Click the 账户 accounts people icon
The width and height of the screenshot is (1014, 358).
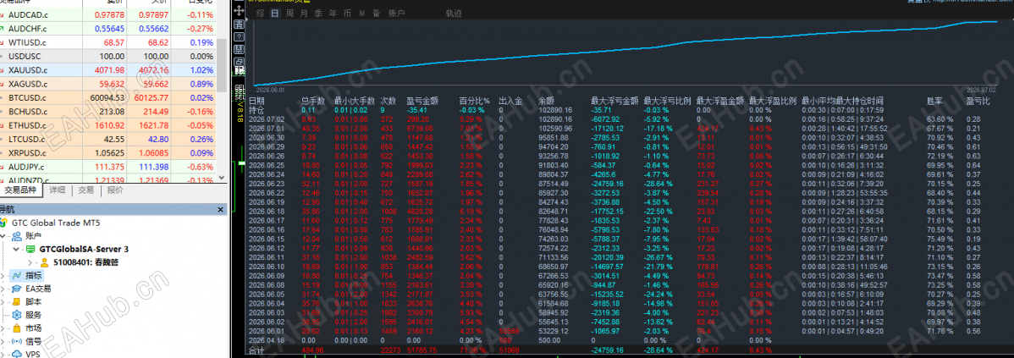coord(16,236)
